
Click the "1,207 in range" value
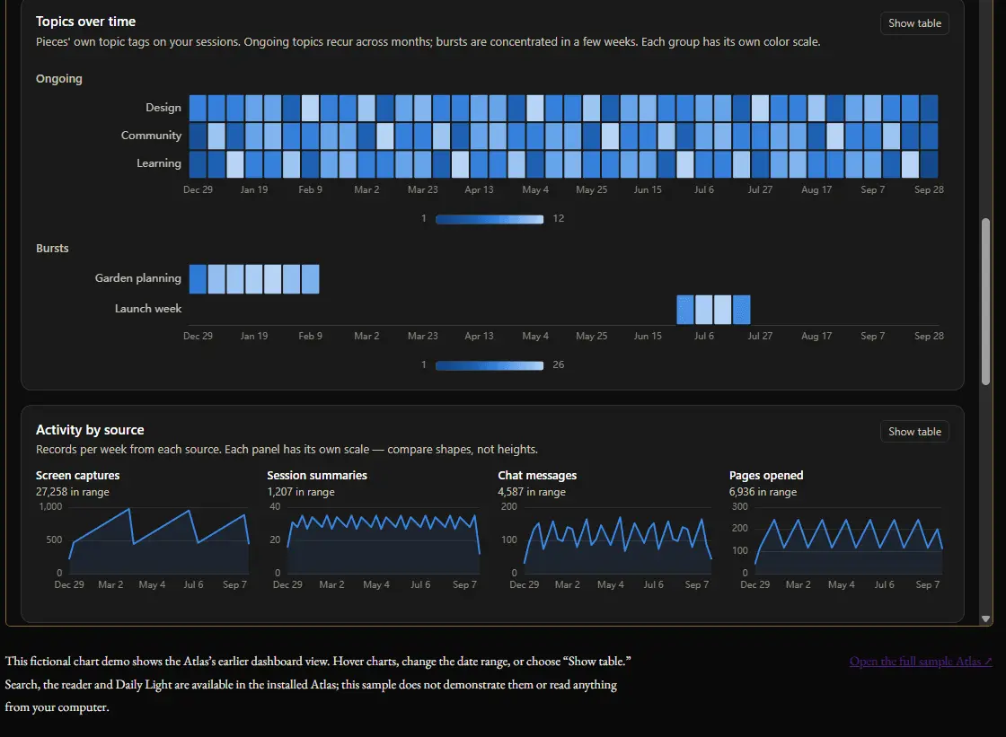click(x=301, y=492)
